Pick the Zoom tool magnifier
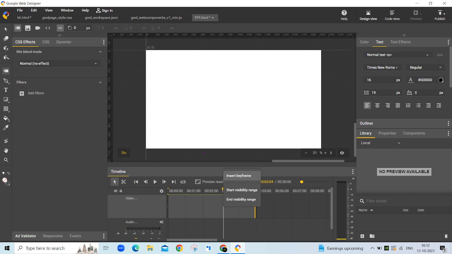 (x=6, y=160)
